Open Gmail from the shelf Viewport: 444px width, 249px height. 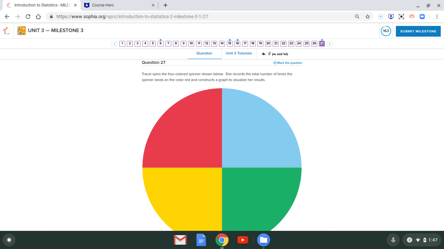point(180,240)
